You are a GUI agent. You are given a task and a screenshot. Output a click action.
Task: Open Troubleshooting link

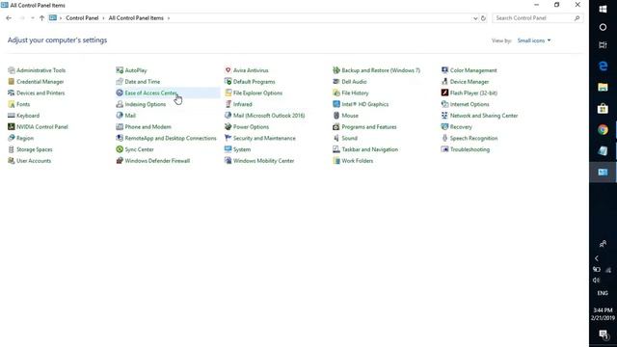pyautogui.click(x=469, y=149)
